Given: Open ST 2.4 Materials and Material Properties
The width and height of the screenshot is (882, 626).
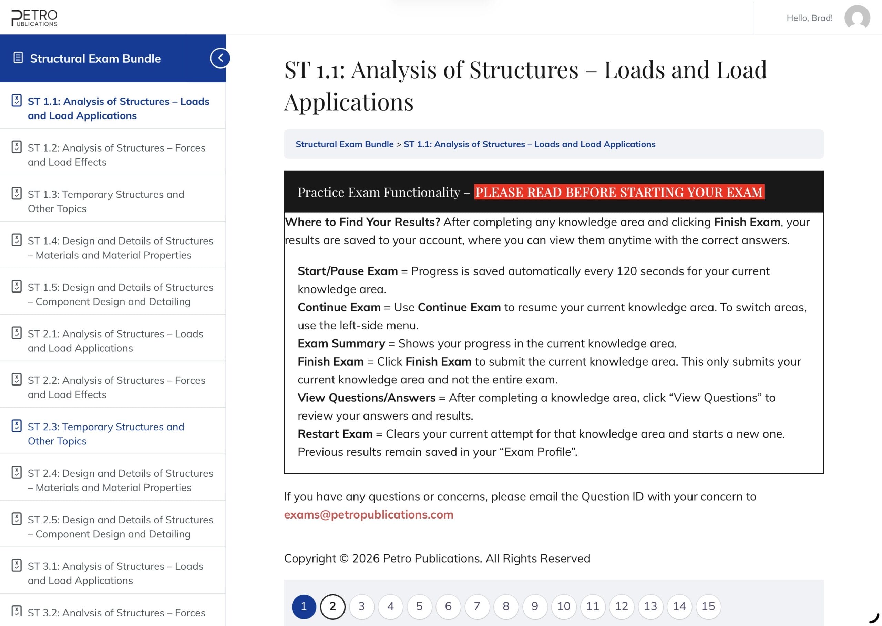Looking at the screenshot, I should click(x=121, y=480).
